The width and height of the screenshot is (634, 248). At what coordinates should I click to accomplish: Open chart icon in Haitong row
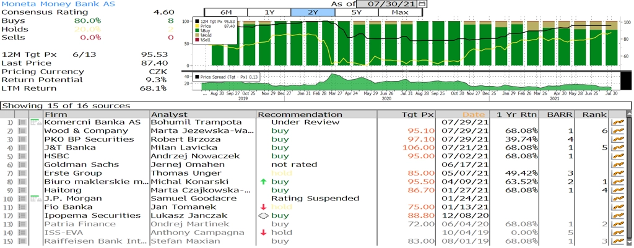[619, 190]
